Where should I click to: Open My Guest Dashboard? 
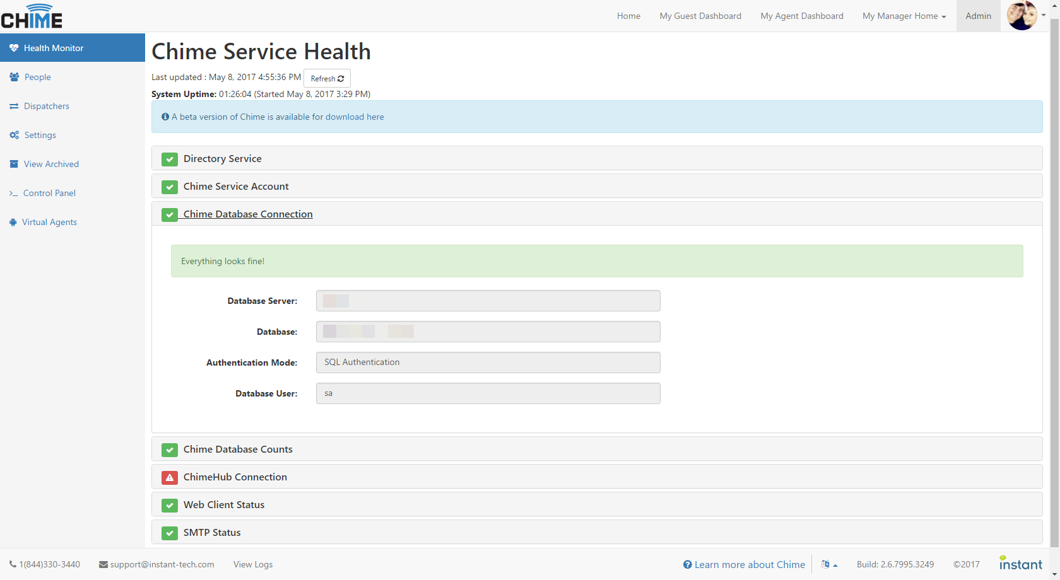pyautogui.click(x=700, y=16)
